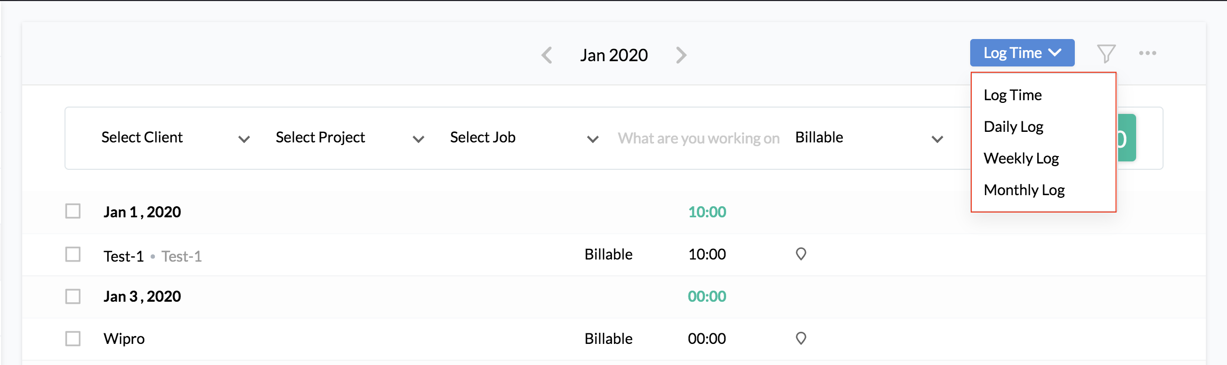This screenshot has height=365, width=1227.
Task: Tick the Test-1 entry checkbox
Action: click(73, 255)
